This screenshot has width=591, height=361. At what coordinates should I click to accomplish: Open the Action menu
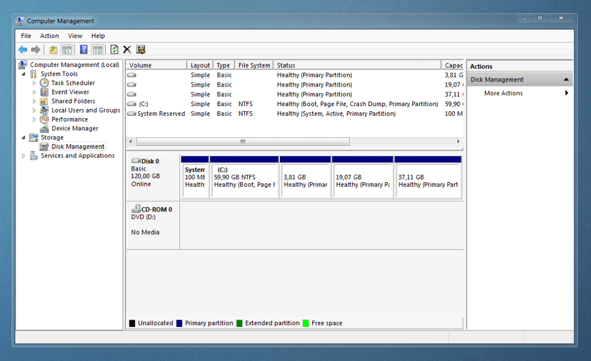(x=50, y=36)
